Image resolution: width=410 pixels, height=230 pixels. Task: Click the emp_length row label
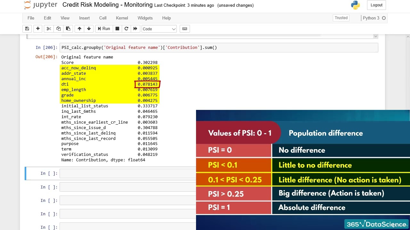74,90
